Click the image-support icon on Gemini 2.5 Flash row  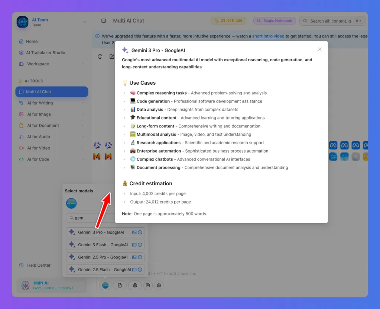pos(134,270)
